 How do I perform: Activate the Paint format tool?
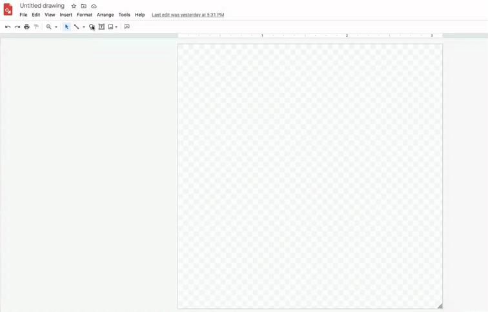pyautogui.click(x=36, y=26)
